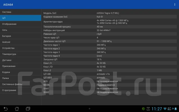Select the SHA2 row label
The width and height of the screenshot is (179, 112).
[x=46, y=92]
